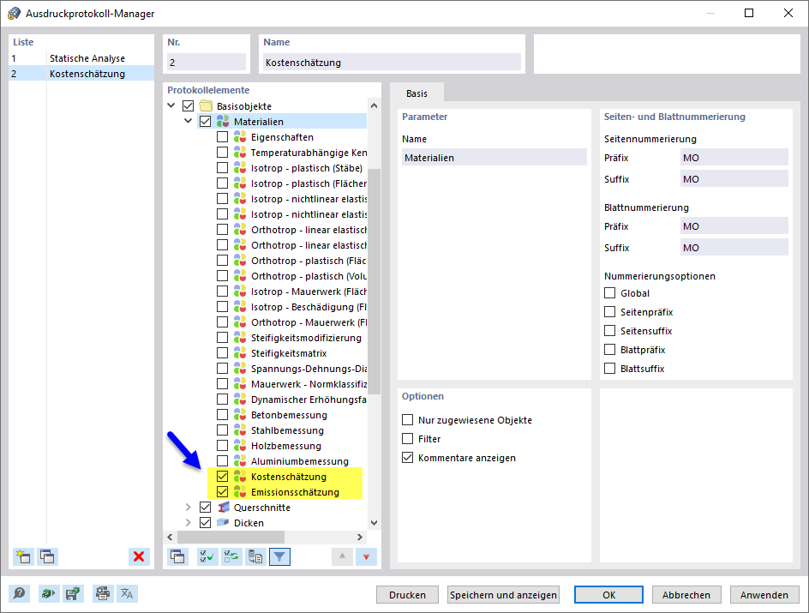The width and height of the screenshot is (809, 613).
Task: Uncheck the Basisobjekte checkbox
Action: [189, 105]
